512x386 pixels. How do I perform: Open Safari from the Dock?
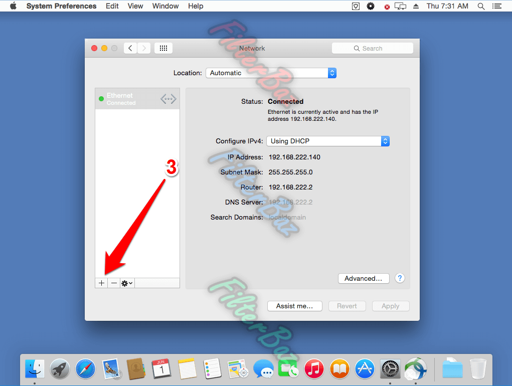coord(85,369)
